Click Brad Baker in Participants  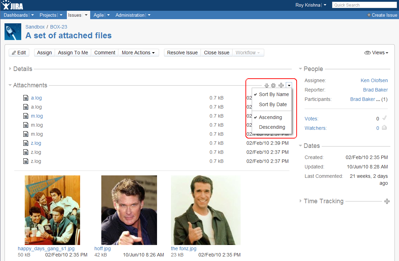pos(362,99)
